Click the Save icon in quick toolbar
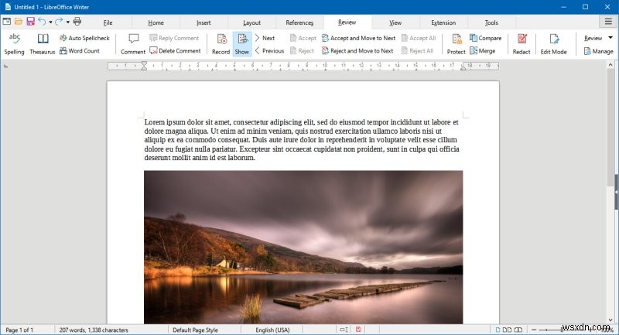 (x=30, y=22)
